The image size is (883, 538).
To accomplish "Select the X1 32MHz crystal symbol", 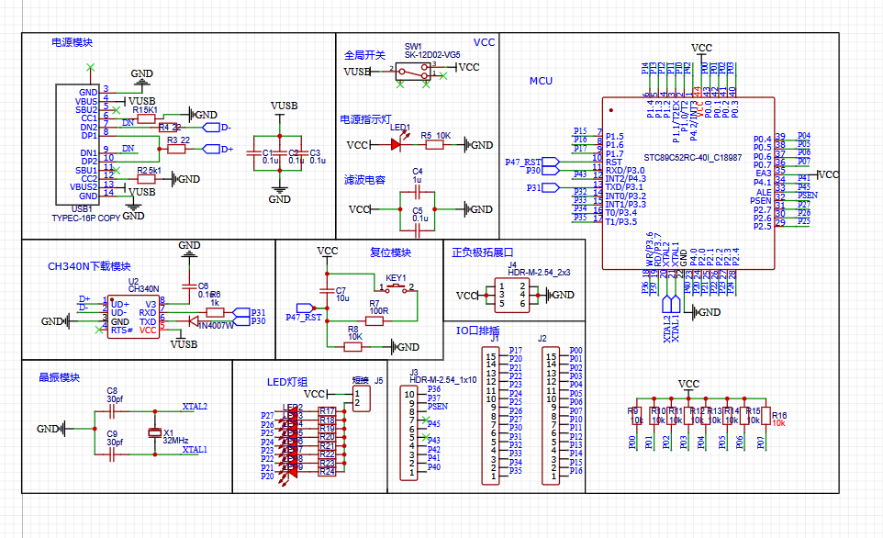I will coord(155,432).
